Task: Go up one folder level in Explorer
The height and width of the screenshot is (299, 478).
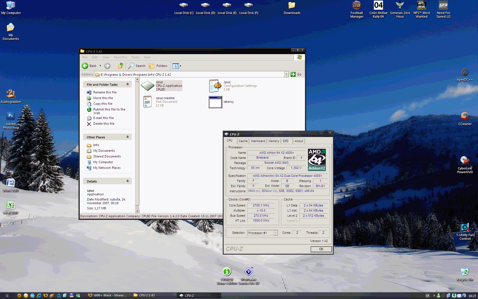Action: click(x=121, y=66)
